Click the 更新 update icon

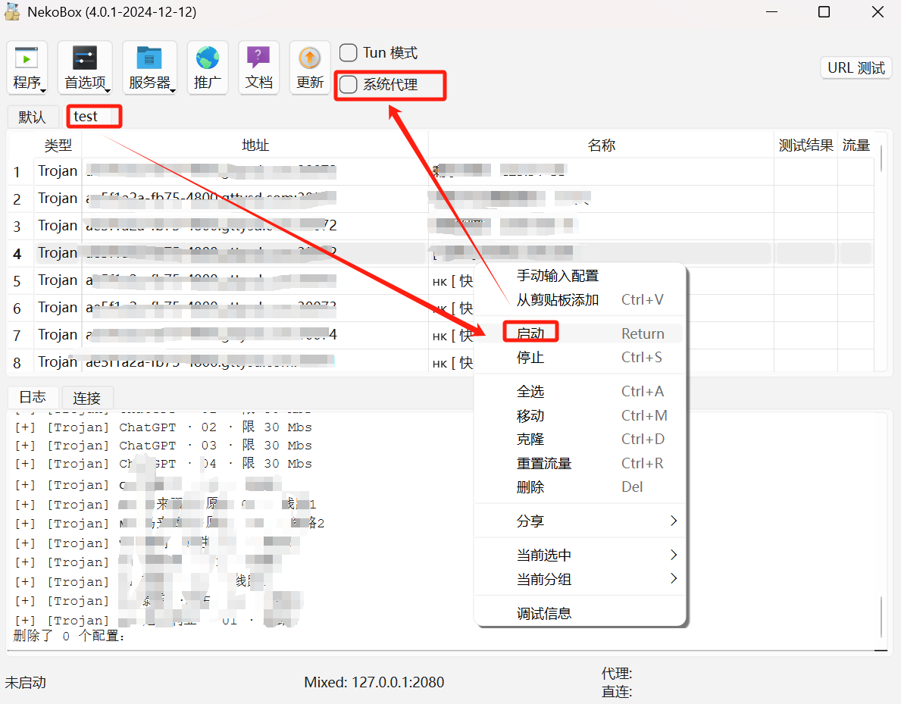310,67
